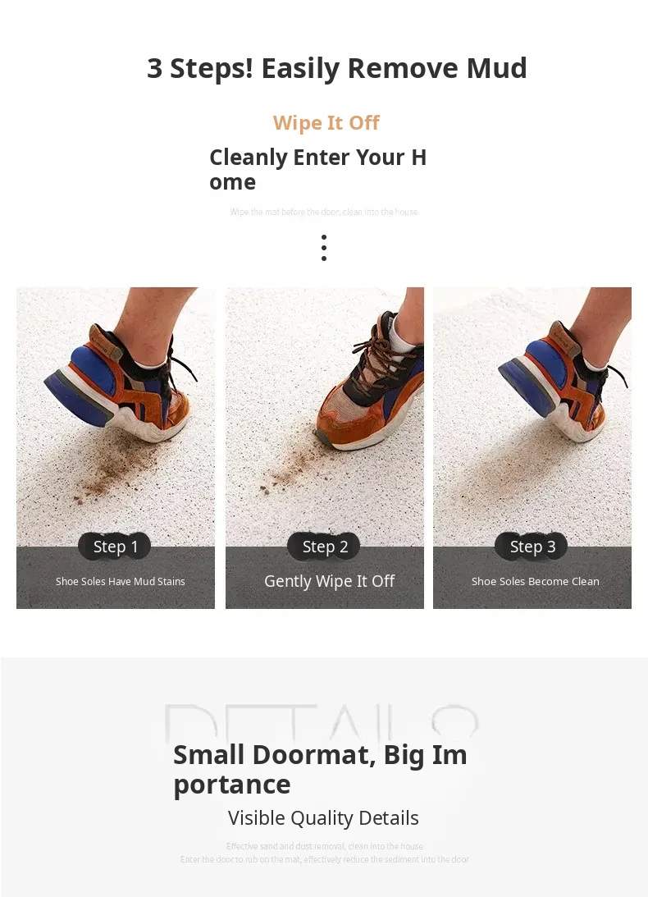Click 'Cleanly Enter Your Home' headline
The image size is (648, 897).
pyautogui.click(x=318, y=169)
